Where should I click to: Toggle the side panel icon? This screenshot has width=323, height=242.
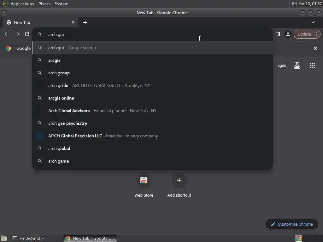(x=278, y=34)
